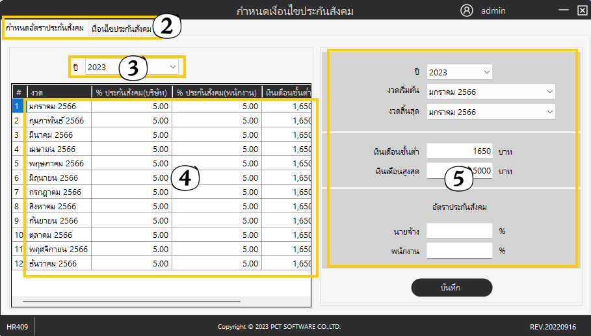Click the admin user profile icon
The height and width of the screenshot is (336, 591).
click(466, 10)
